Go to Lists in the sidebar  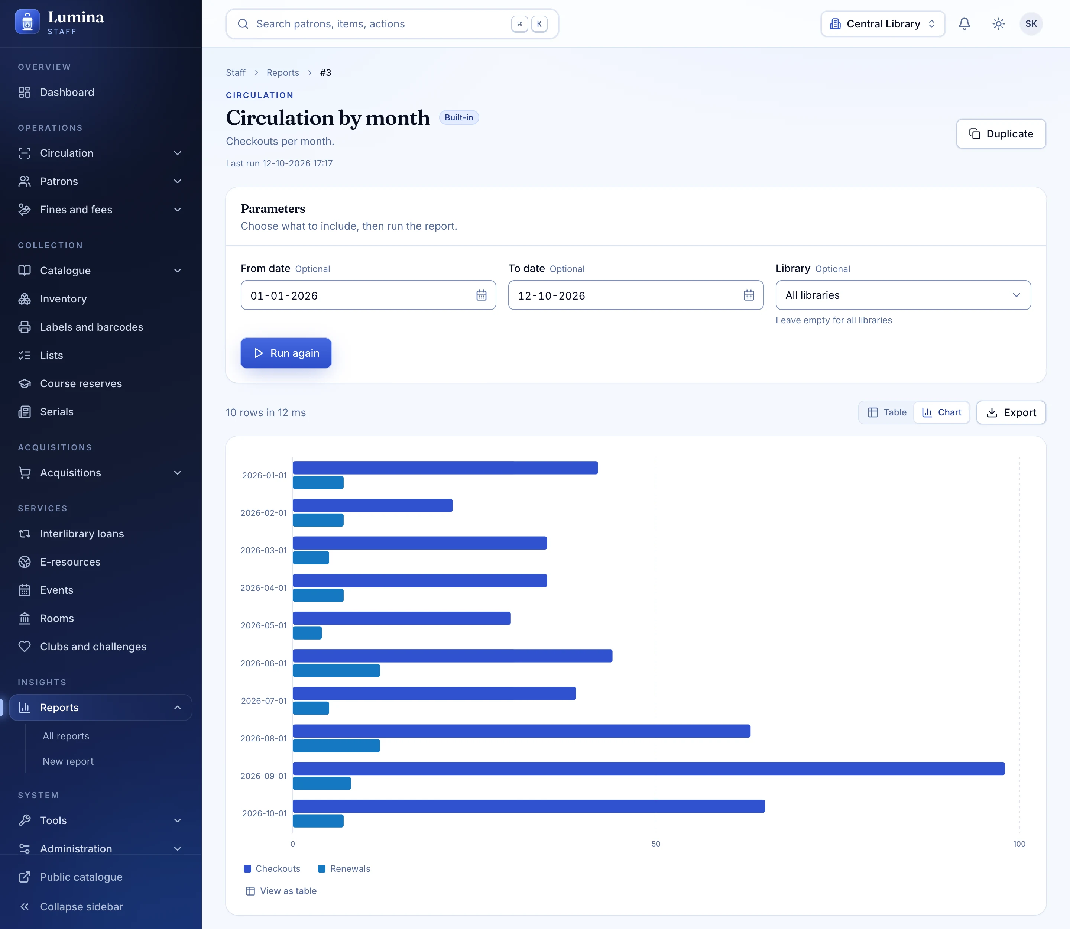pyautogui.click(x=101, y=355)
